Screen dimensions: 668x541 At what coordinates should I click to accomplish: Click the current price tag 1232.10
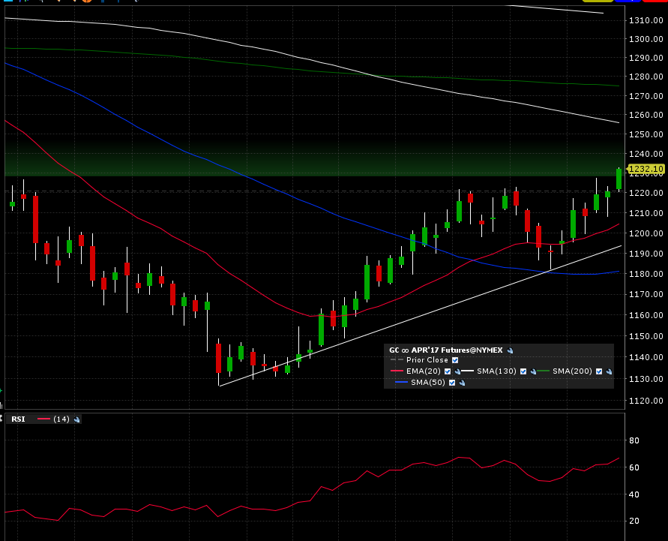click(x=646, y=170)
